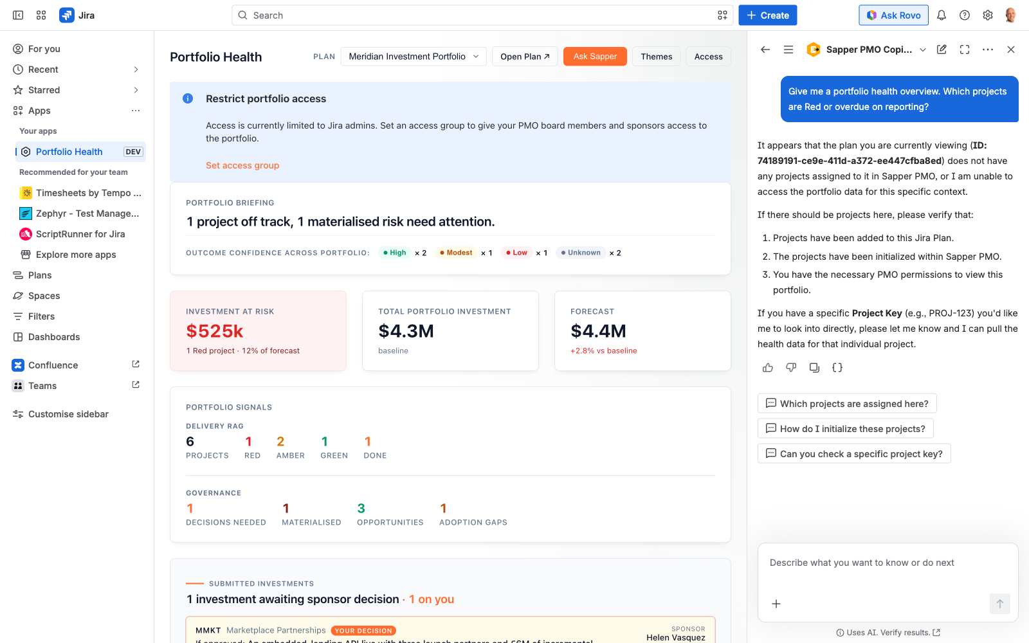Select For you in sidebar
The image size is (1029, 643).
(x=77, y=49)
